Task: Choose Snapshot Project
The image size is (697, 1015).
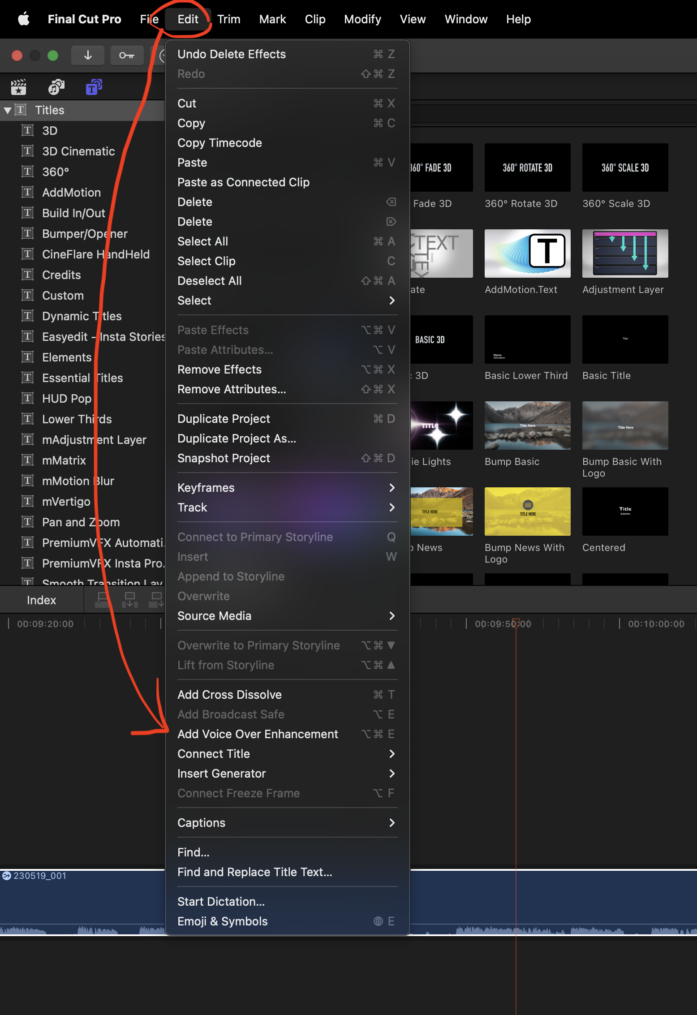Action: pyautogui.click(x=287, y=458)
